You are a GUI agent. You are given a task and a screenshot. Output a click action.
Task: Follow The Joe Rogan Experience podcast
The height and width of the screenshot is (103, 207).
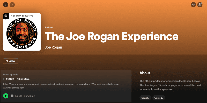[10, 61]
